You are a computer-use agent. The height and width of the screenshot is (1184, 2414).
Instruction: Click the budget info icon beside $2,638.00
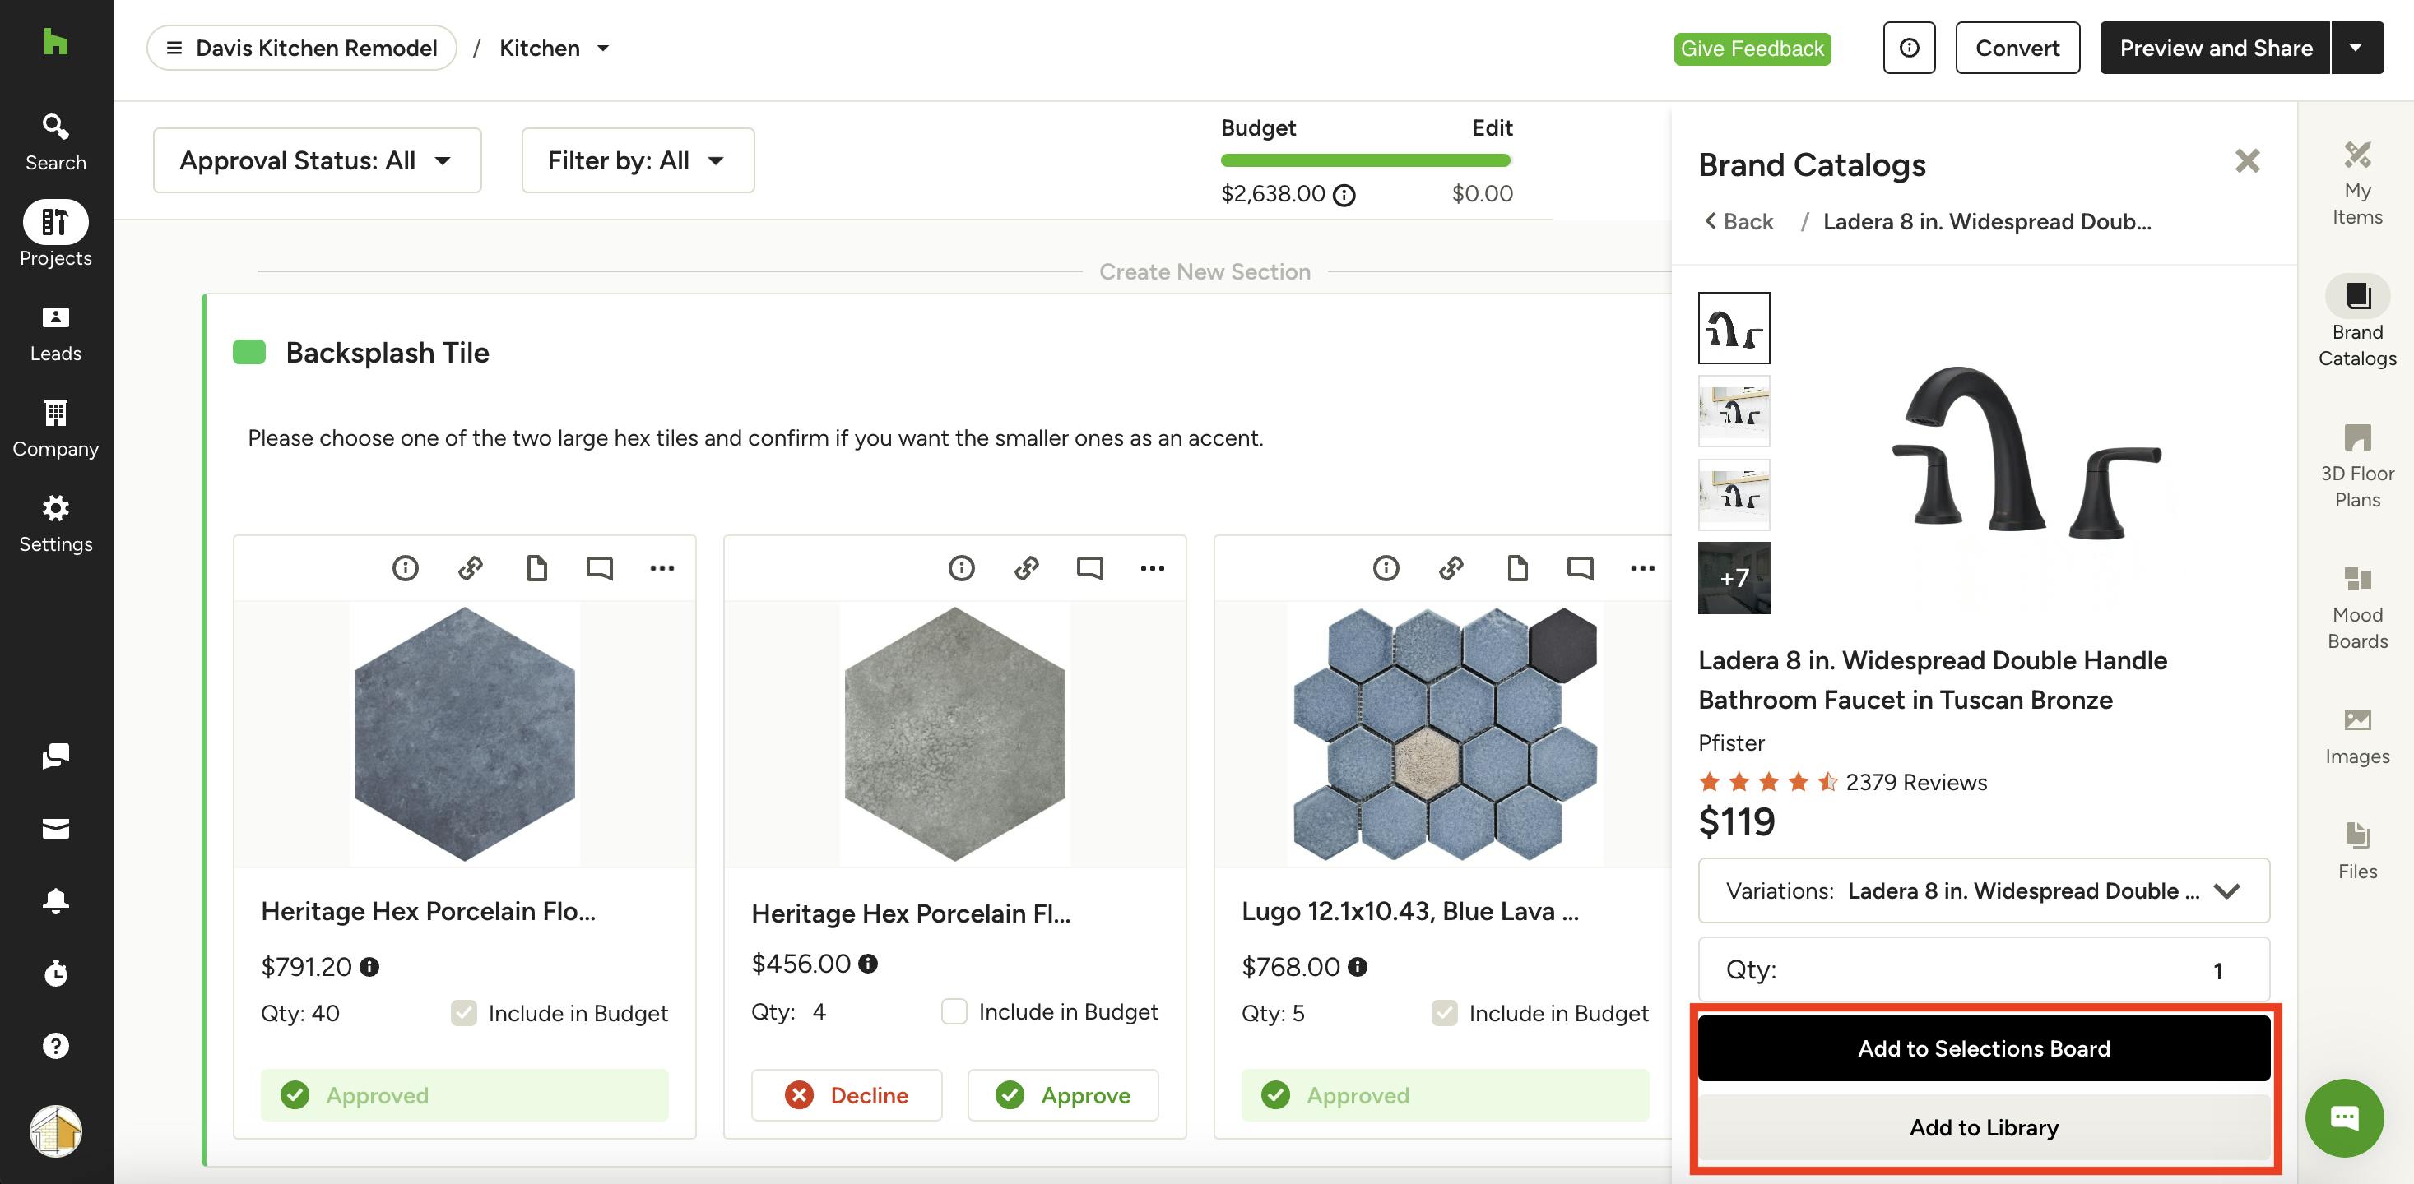1344,195
